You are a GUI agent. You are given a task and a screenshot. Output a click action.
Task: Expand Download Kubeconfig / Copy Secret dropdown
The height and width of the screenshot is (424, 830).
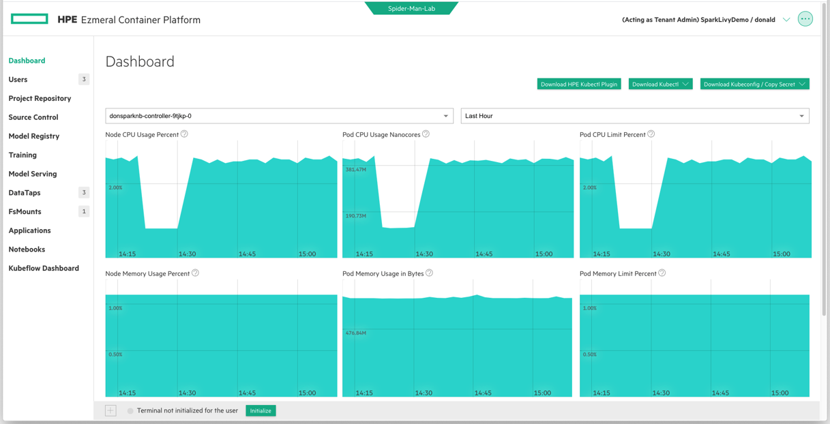754,84
